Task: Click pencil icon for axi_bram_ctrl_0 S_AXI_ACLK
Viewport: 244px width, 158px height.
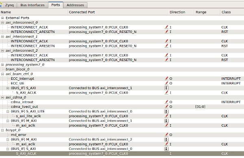Action: tap(166, 92)
